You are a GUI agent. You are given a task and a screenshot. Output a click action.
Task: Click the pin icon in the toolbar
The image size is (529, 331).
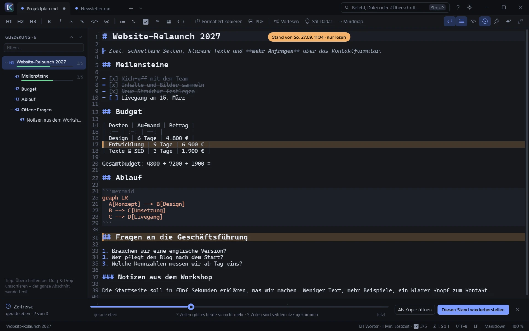[x=496, y=21]
